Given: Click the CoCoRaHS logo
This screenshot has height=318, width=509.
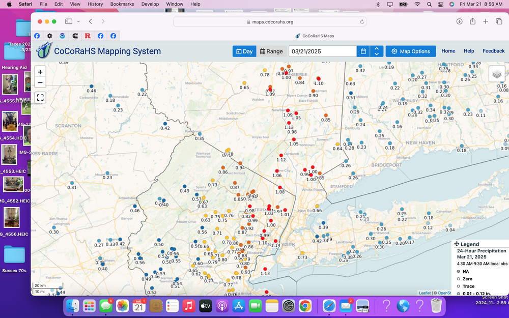Looking at the screenshot, I should pos(44,50).
